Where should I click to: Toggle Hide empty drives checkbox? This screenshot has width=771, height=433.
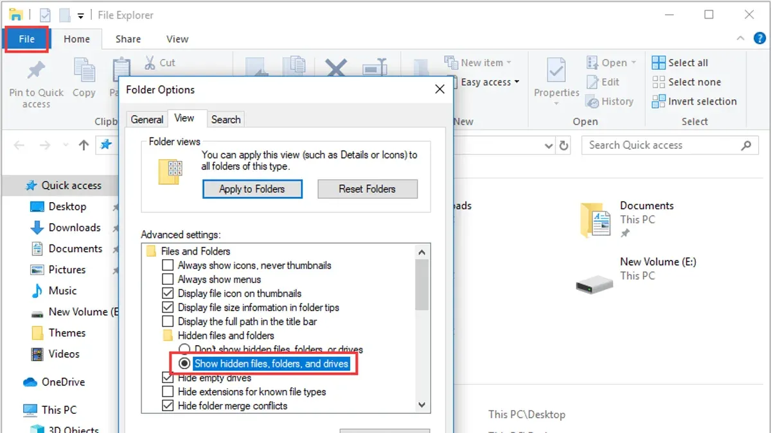[168, 378]
